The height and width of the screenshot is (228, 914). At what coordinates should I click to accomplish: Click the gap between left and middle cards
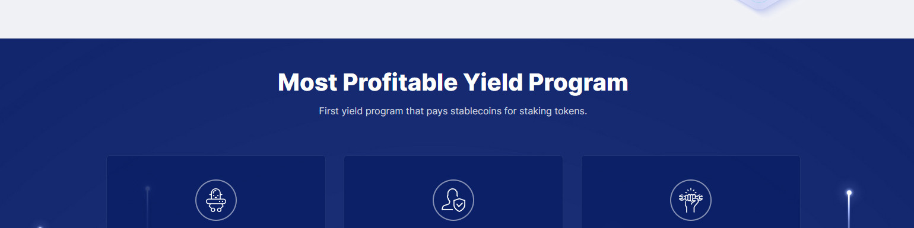point(335,192)
